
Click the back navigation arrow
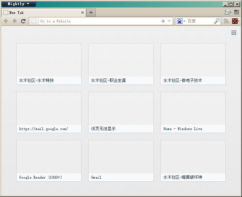tap(6, 21)
